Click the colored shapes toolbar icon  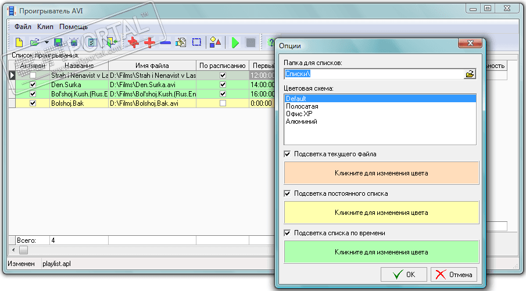(215, 42)
